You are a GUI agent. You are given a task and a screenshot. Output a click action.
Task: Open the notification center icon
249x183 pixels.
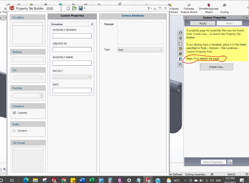[x=242, y=180]
